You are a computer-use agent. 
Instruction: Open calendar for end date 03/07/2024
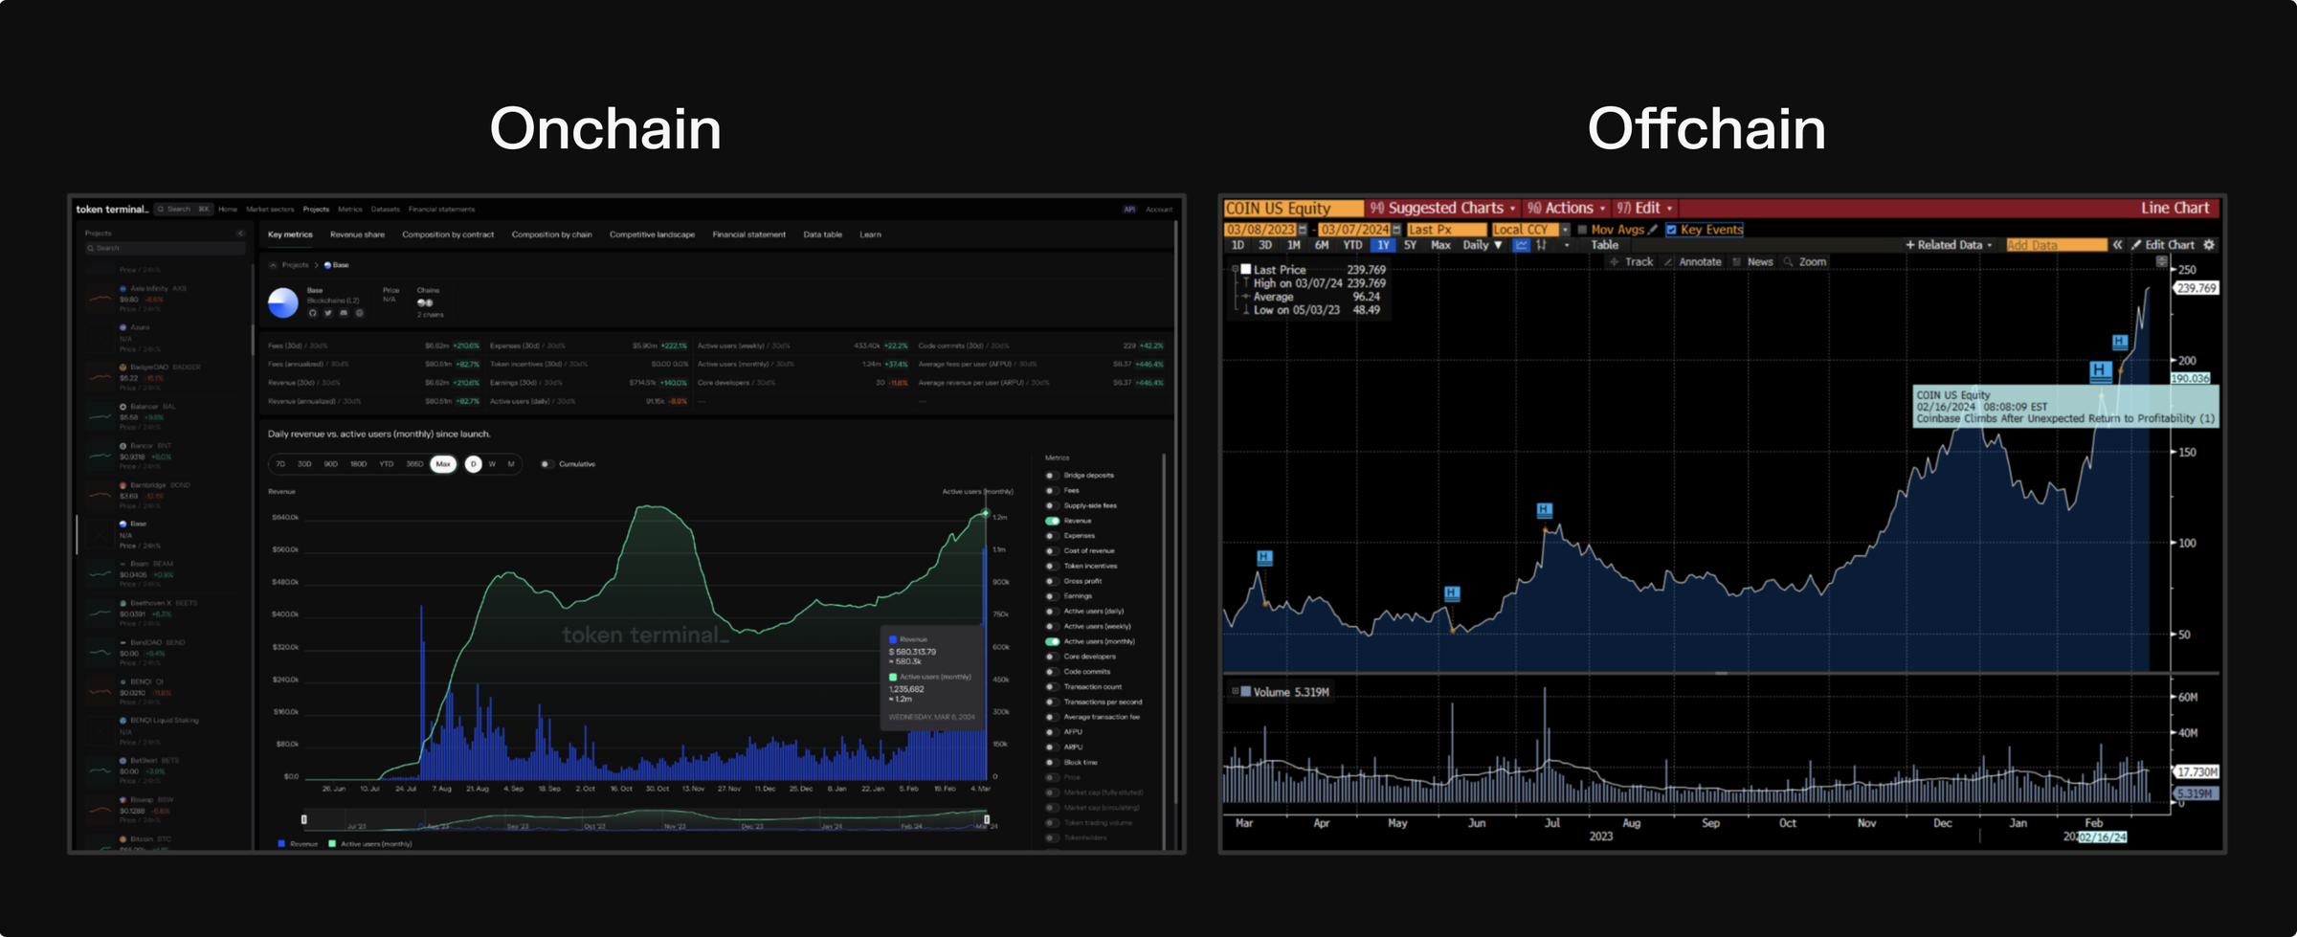(x=1396, y=230)
